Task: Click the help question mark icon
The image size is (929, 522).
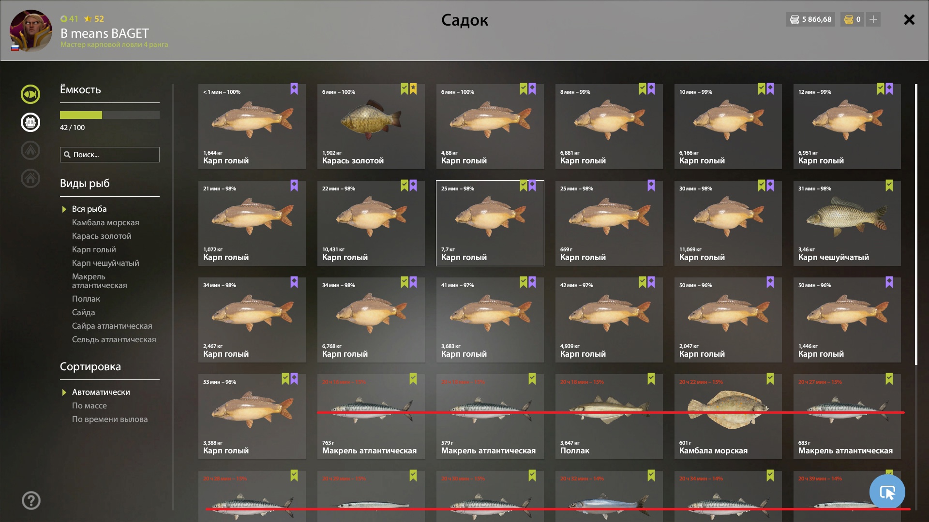Action: click(31, 501)
